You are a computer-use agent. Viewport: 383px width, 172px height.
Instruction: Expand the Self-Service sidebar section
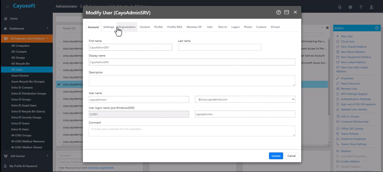tap(47, 156)
